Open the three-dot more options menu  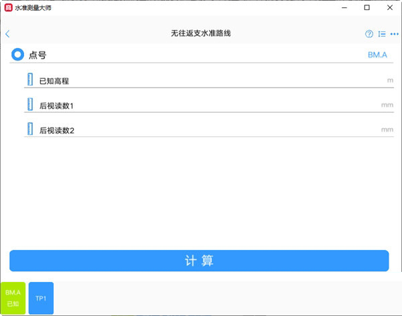[x=395, y=34]
